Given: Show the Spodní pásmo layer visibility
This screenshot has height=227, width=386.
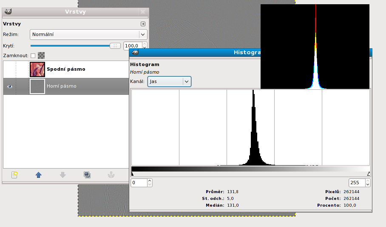Looking at the screenshot, I should (10, 69).
